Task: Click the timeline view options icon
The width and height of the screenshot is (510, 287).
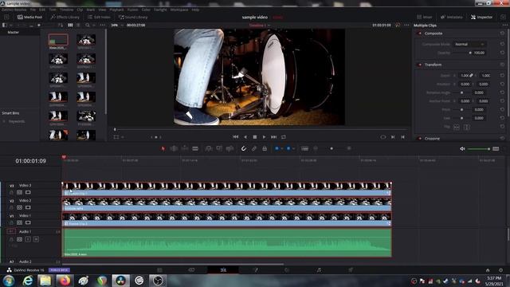Action: click(x=304, y=149)
